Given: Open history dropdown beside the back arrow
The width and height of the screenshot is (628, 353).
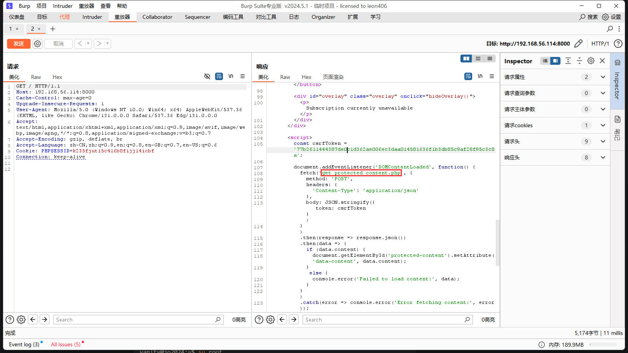Looking at the screenshot, I should click(88, 44).
